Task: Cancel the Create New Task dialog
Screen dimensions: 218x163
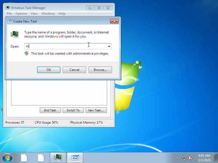Action: [74, 70]
